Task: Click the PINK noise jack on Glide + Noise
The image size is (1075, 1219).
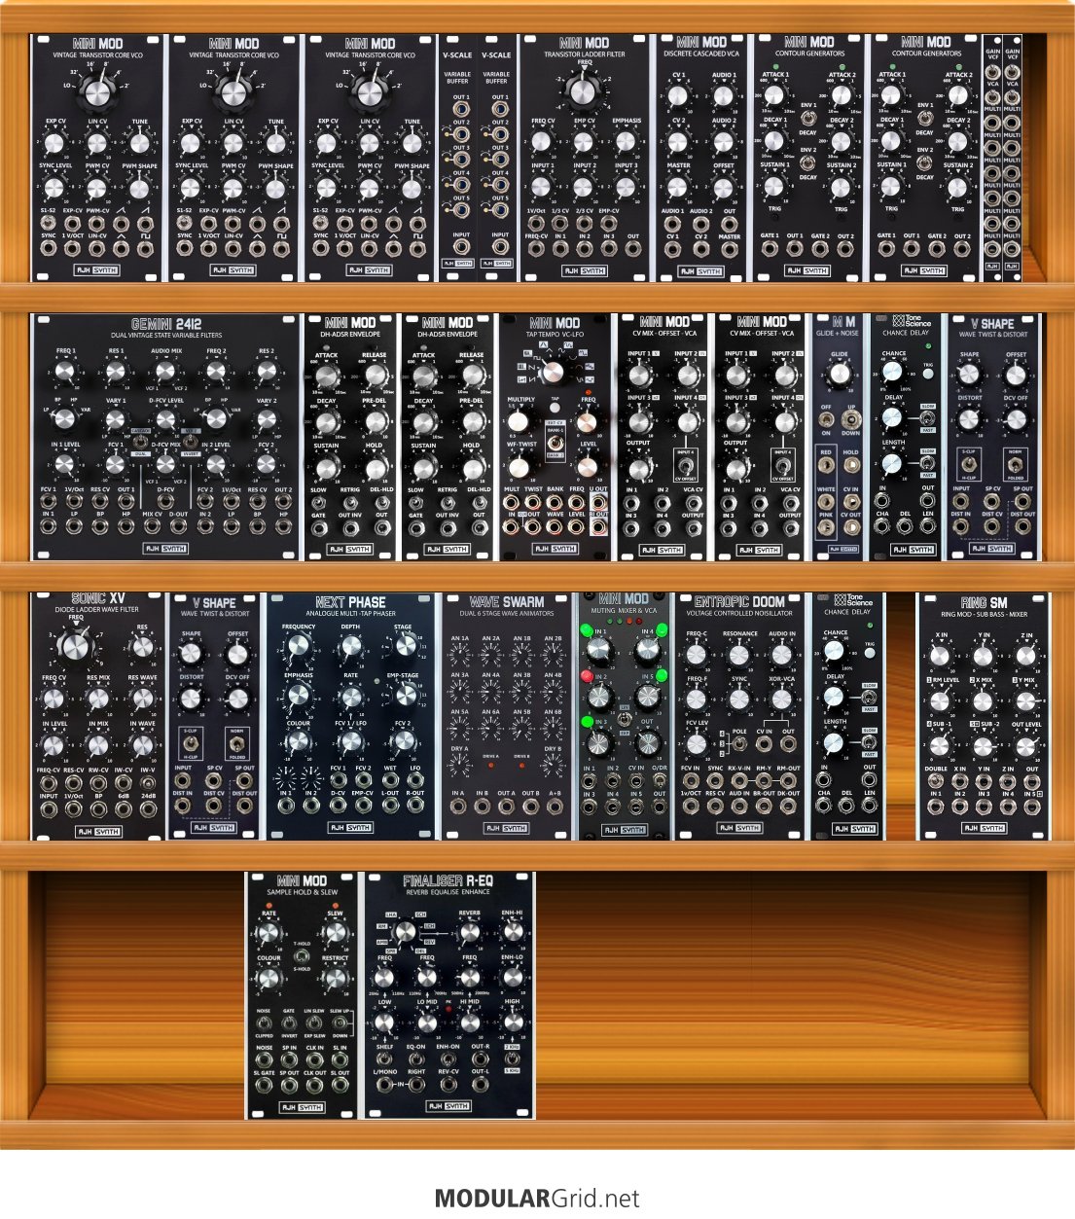Action: point(826,528)
